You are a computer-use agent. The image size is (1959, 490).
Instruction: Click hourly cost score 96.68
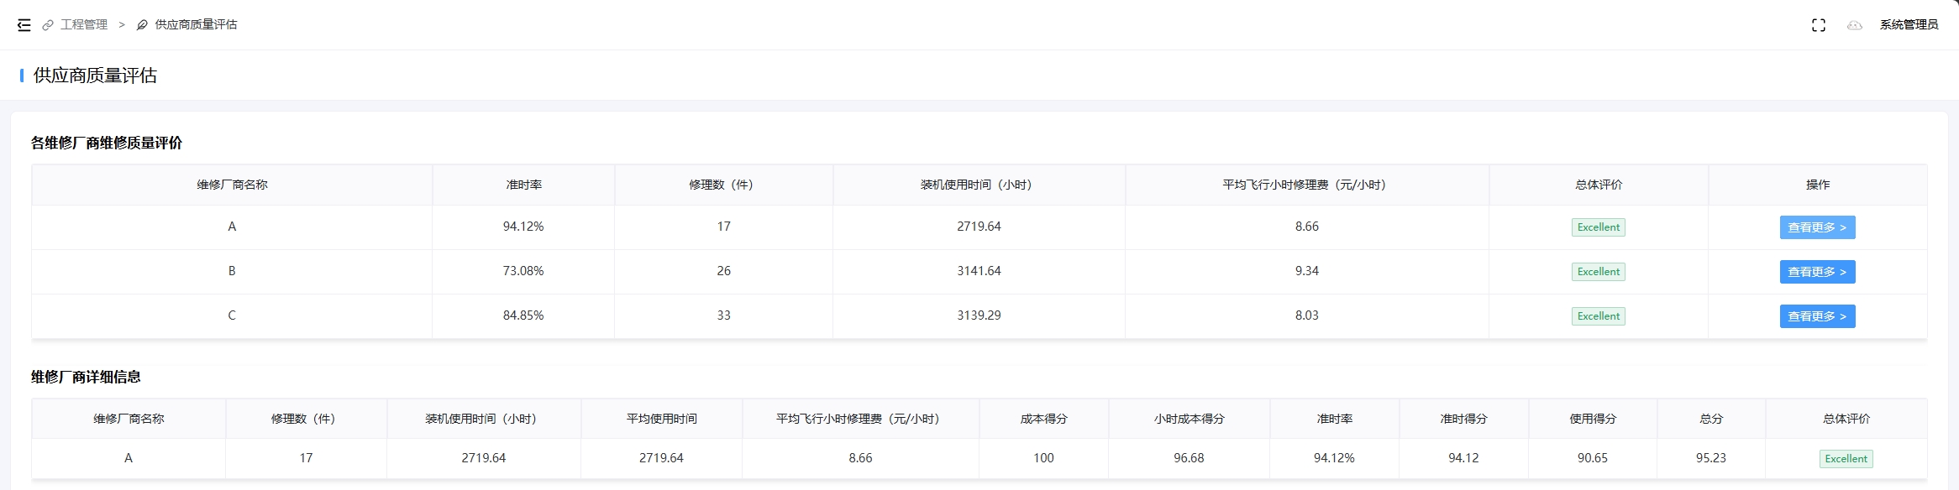click(x=1189, y=458)
